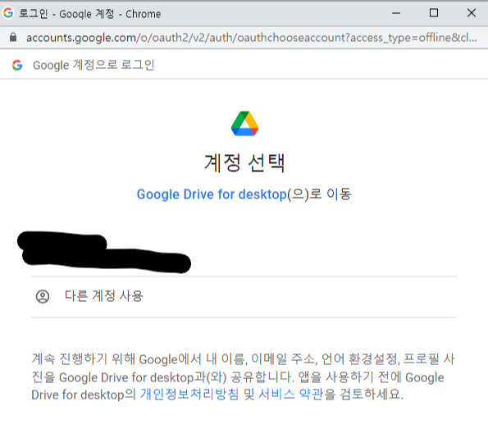This screenshot has height=429, width=488.
Task: Click the '(으)로 이동' text
Action: [319, 194]
